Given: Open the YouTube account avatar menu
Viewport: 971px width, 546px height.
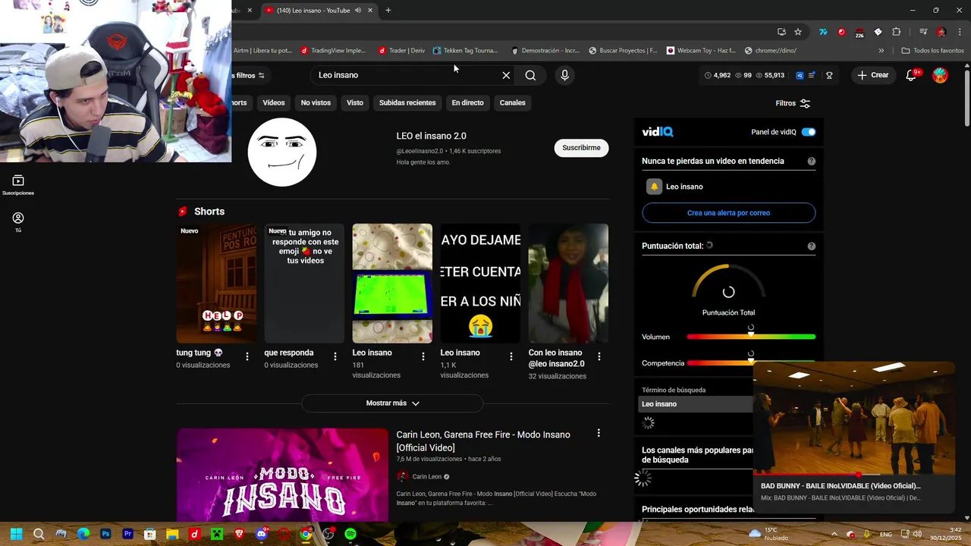Looking at the screenshot, I should click(x=940, y=75).
